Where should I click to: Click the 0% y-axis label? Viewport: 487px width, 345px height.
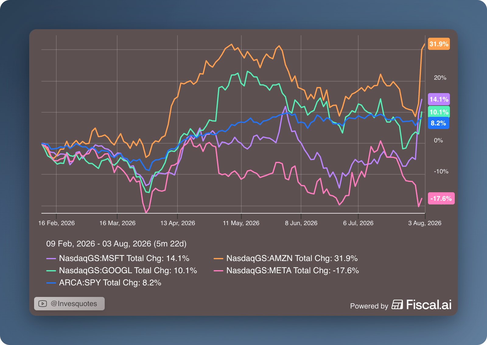pos(438,140)
